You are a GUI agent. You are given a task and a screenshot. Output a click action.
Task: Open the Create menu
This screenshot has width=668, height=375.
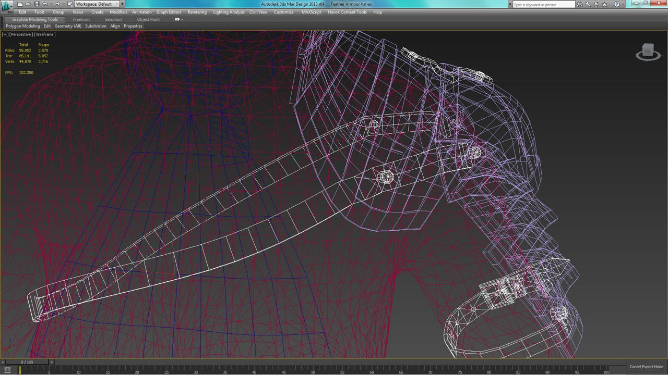pos(97,12)
